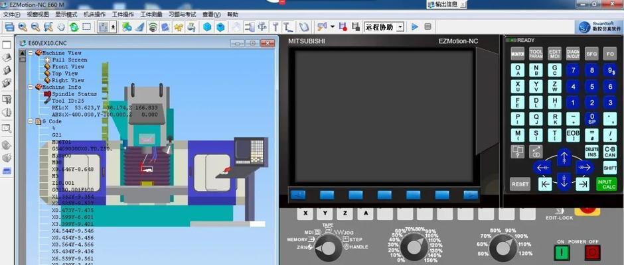Open the 工件操作 menu

coord(123,15)
